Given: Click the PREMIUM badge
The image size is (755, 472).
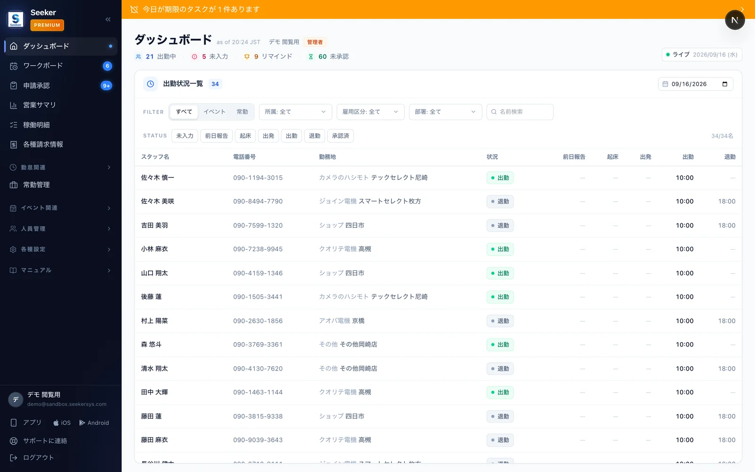Looking at the screenshot, I should (x=47, y=25).
